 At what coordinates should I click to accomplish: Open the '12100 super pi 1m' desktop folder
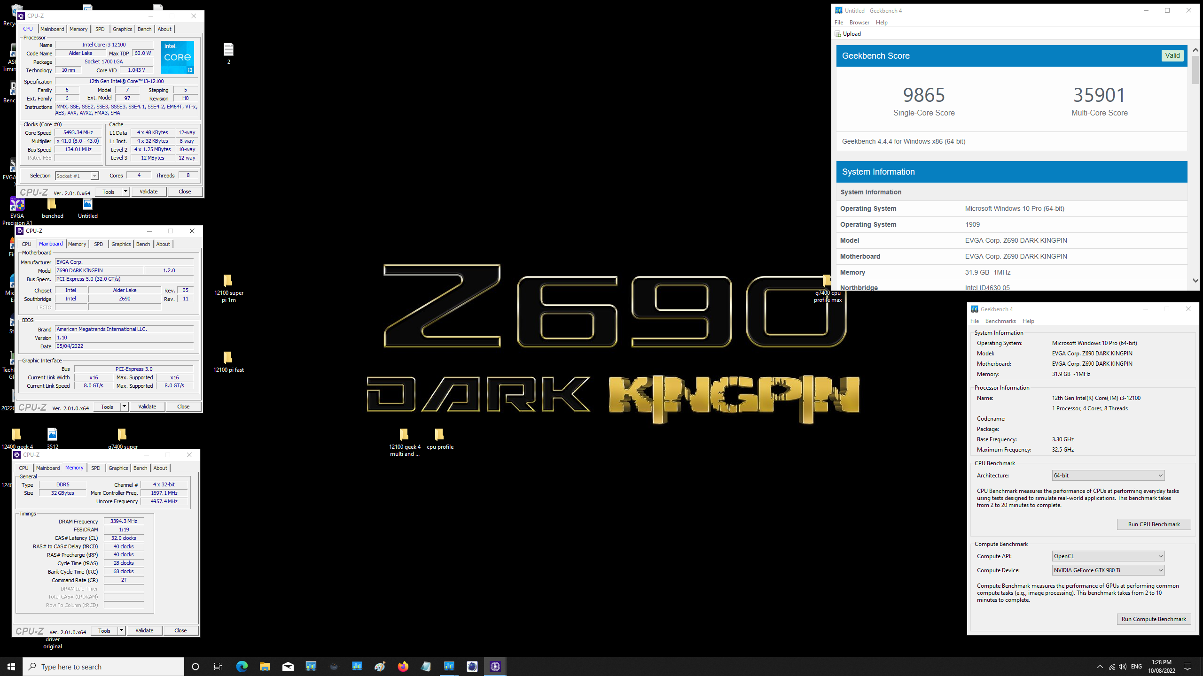(228, 288)
